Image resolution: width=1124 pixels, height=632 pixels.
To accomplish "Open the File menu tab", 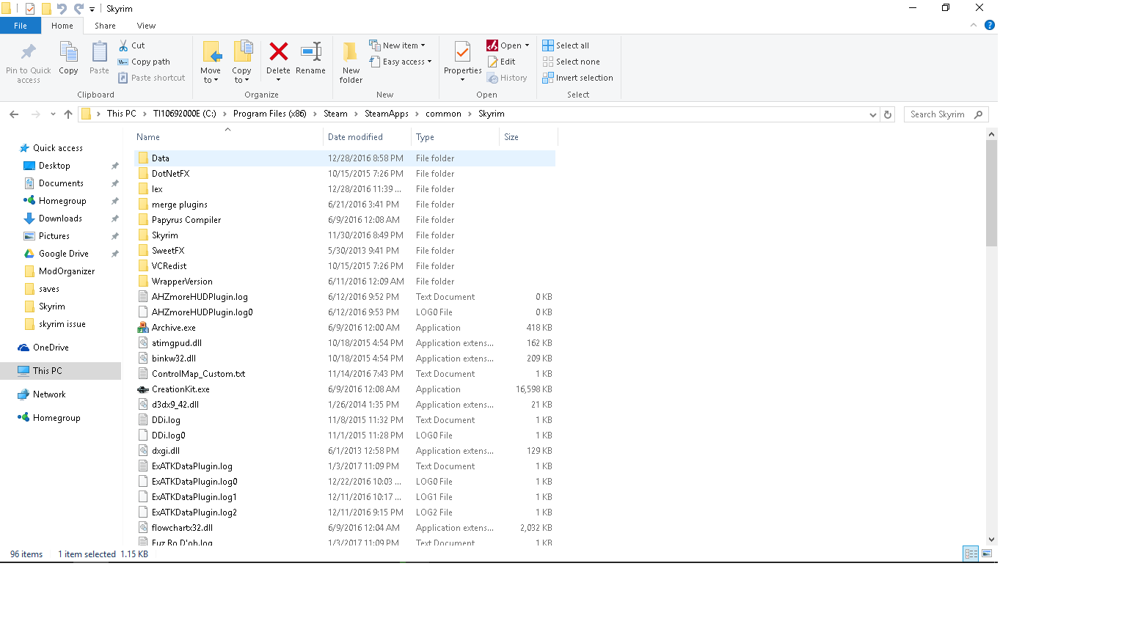I will click(x=21, y=26).
